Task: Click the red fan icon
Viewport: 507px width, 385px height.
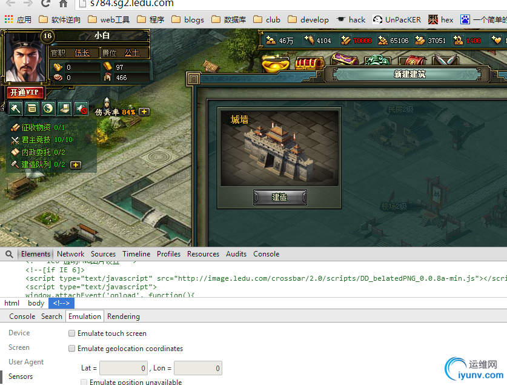Action: (x=412, y=60)
